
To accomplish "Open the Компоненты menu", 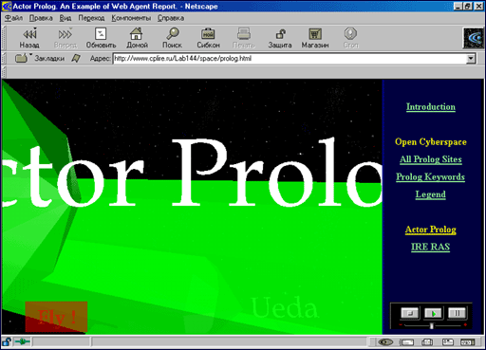I will click(x=131, y=18).
